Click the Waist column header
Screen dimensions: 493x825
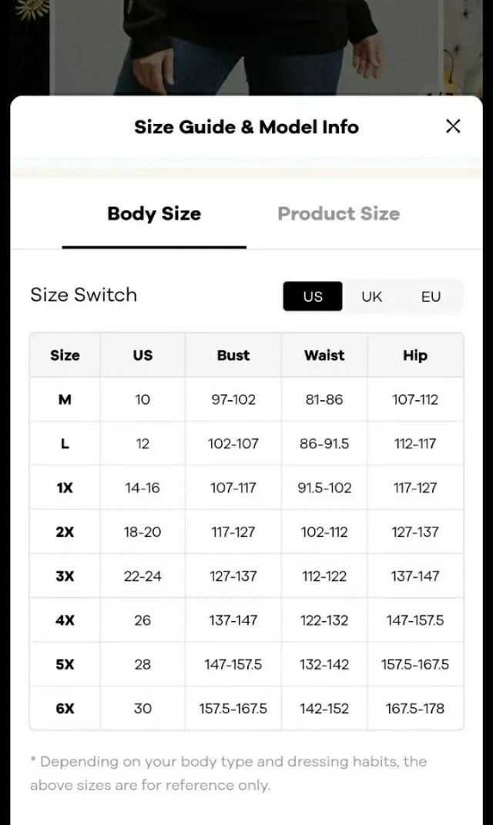coord(324,355)
